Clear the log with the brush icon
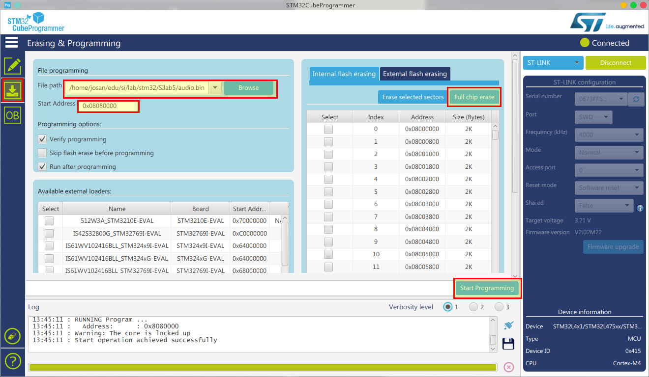Screen dimensions: 649x377 pos(508,325)
